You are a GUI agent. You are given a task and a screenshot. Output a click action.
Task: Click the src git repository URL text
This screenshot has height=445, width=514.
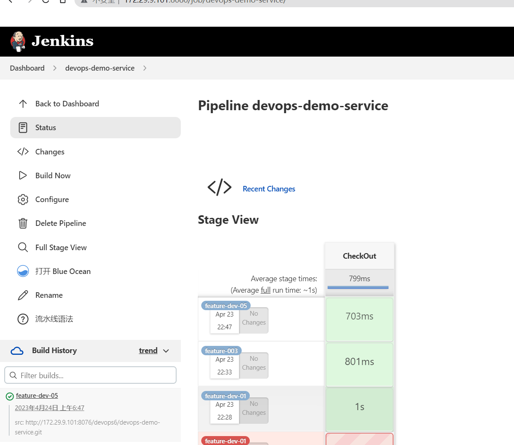coord(87,427)
